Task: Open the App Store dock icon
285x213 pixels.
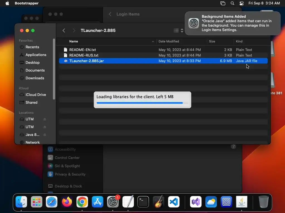Action: point(97,202)
